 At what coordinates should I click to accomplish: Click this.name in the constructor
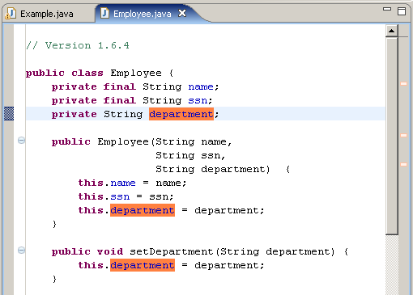tap(107, 183)
